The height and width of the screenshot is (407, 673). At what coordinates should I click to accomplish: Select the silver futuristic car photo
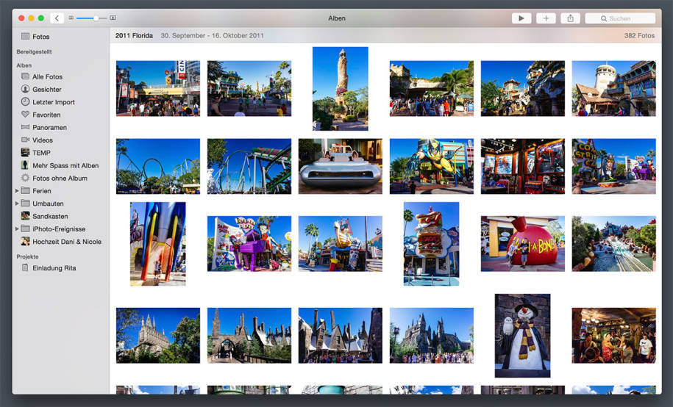341,166
